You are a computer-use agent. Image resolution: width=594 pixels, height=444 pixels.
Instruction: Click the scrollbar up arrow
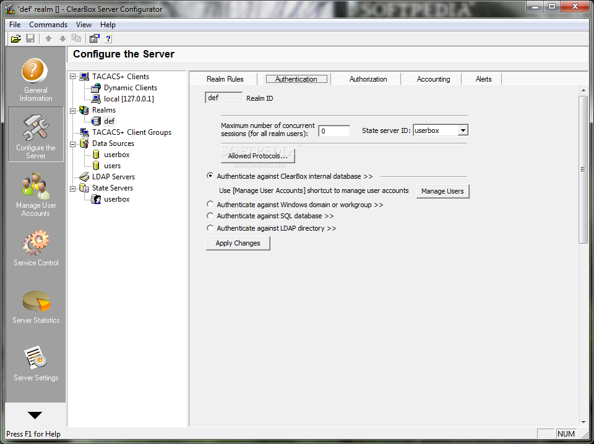pos(583,90)
